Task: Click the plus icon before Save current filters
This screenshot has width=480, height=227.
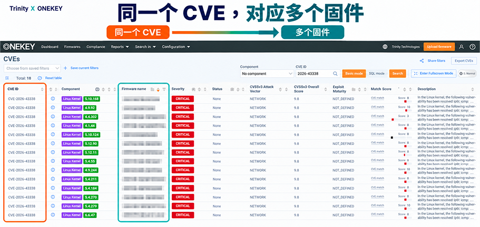Action: coord(65,68)
